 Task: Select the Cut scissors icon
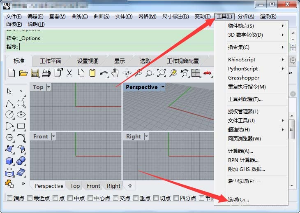pyautogui.click(x=69, y=73)
